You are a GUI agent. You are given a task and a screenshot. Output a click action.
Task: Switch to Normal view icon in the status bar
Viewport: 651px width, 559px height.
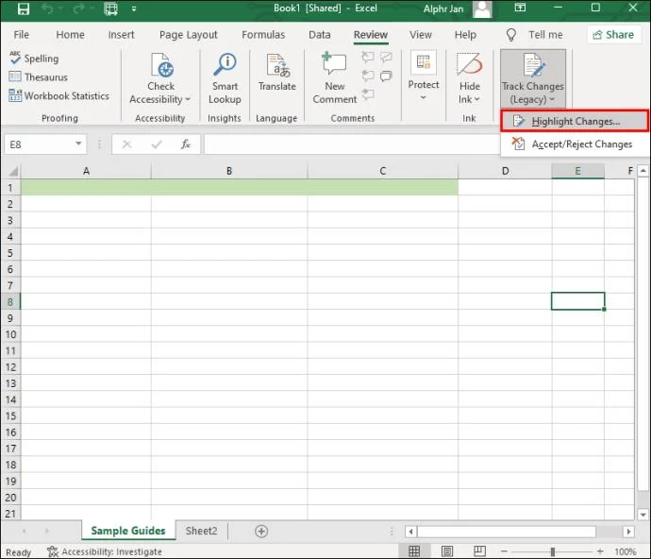414,551
